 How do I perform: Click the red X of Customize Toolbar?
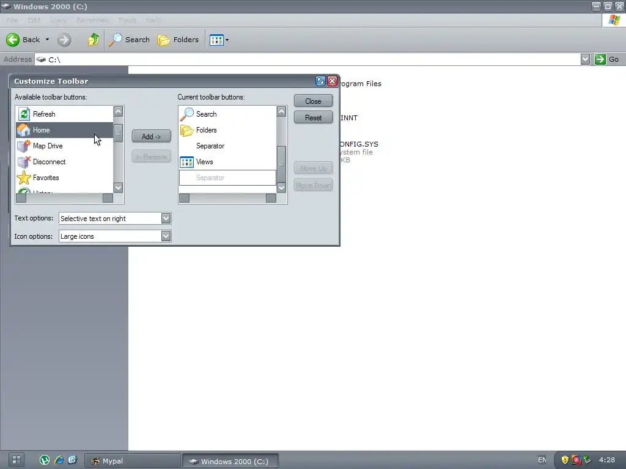click(332, 81)
